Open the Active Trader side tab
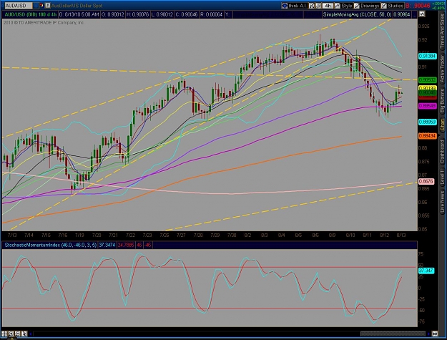 click(x=443, y=69)
